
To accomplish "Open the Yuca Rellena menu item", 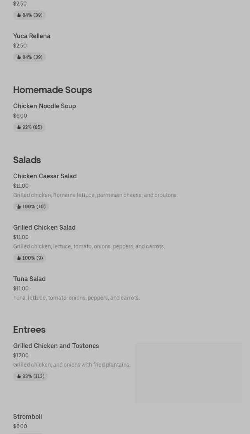I will tap(32, 36).
